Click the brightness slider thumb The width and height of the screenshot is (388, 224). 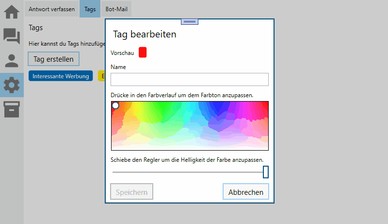click(x=265, y=172)
